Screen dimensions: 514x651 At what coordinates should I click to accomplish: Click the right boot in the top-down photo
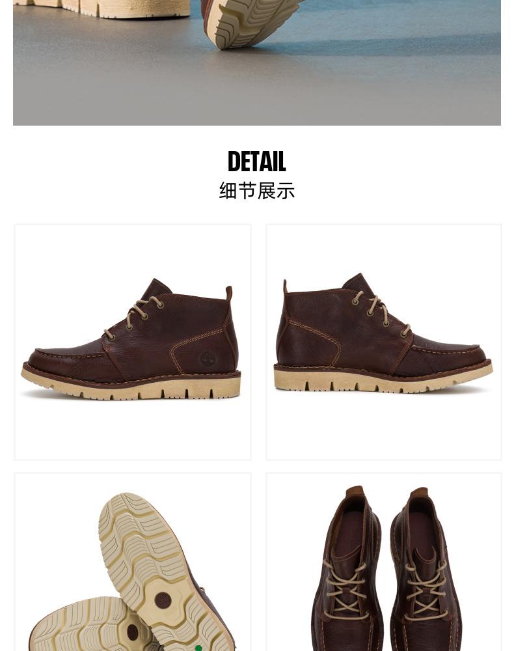pos(426,570)
